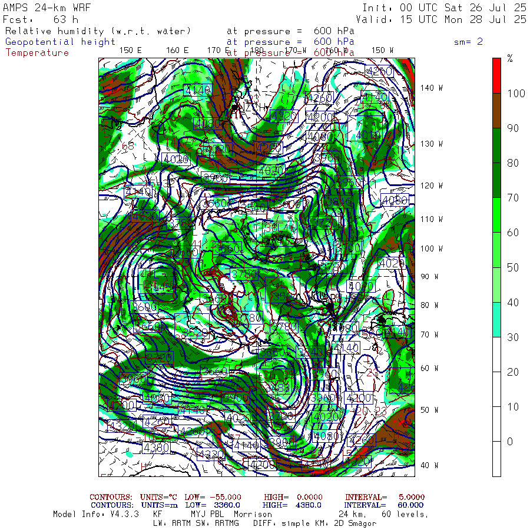Click the 'HIGH= 4380.0' height legend value
Viewport: 530px width, 530px height.
point(291,505)
